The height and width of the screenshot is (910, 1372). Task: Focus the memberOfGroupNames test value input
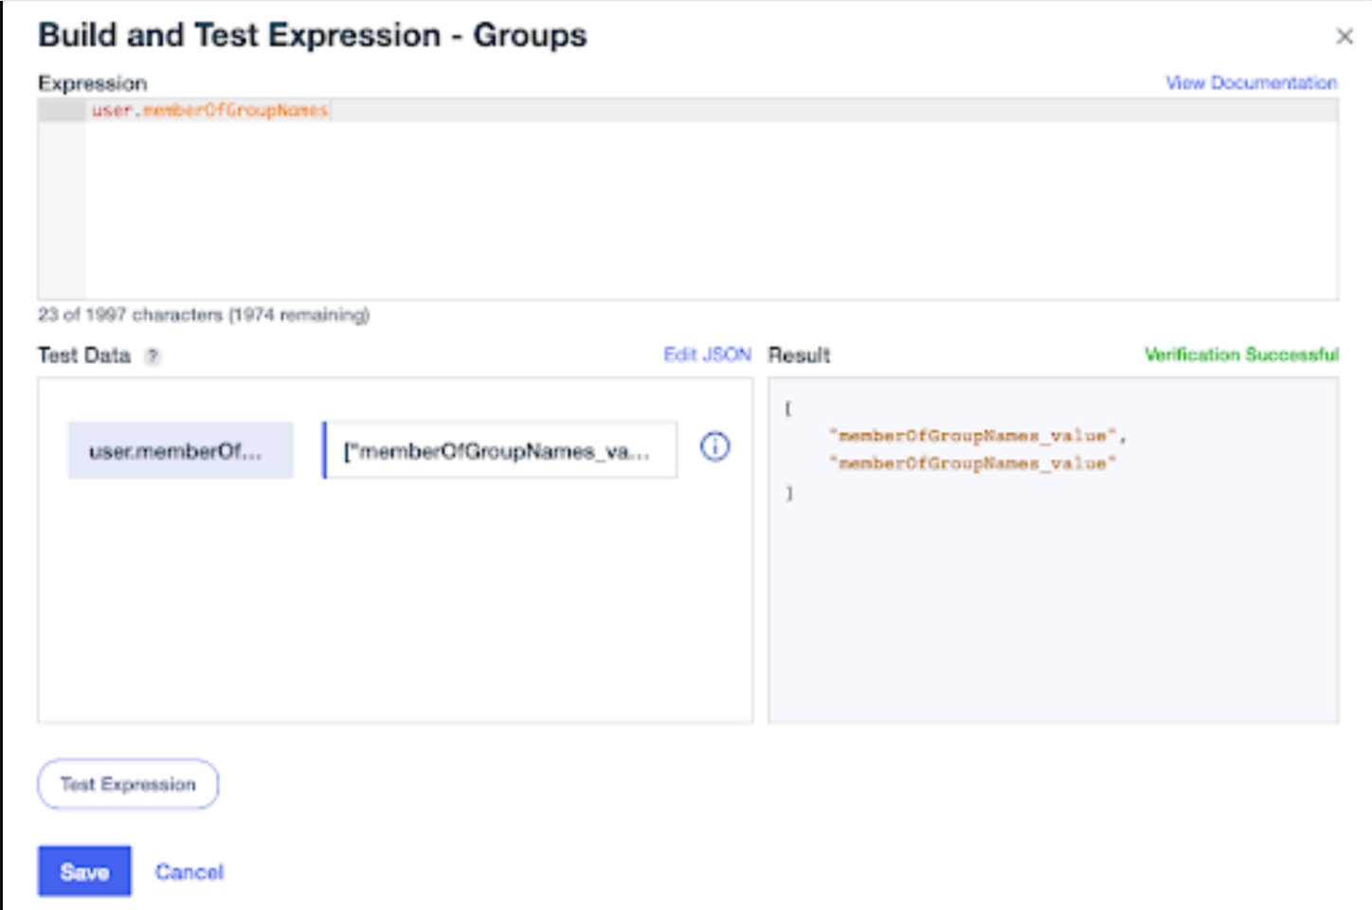(x=499, y=450)
